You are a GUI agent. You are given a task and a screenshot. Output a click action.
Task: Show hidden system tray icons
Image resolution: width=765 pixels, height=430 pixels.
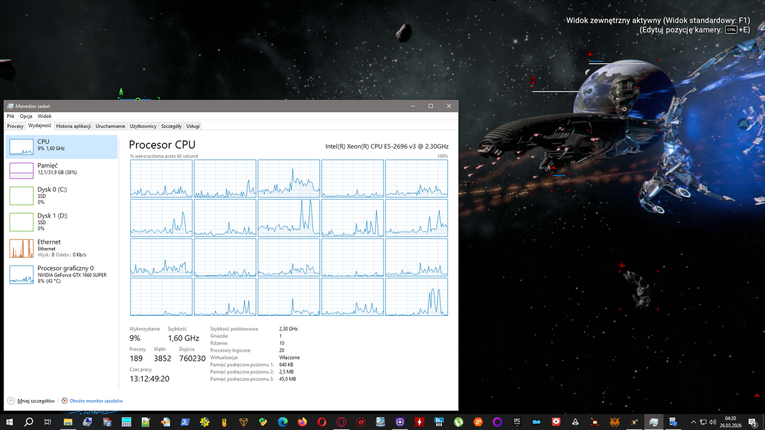pos(693,422)
